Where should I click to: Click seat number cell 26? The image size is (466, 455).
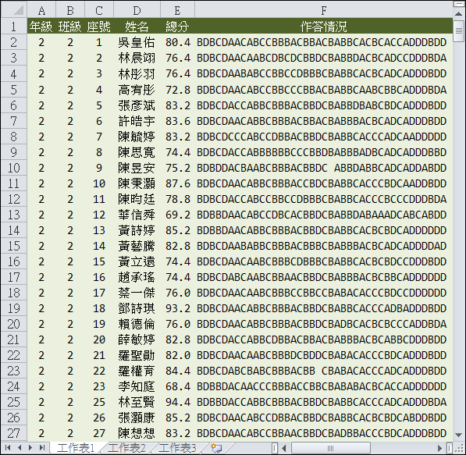[99, 418]
